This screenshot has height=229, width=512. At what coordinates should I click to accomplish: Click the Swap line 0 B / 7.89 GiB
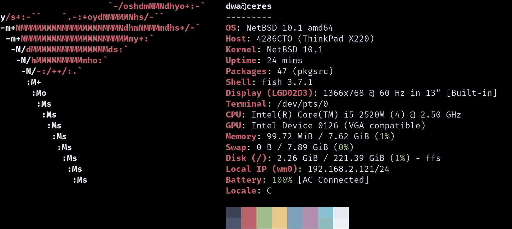click(x=289, y=148)
